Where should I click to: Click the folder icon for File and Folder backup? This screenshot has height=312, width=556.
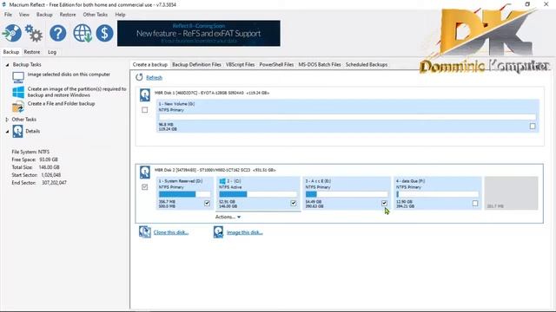18,107
